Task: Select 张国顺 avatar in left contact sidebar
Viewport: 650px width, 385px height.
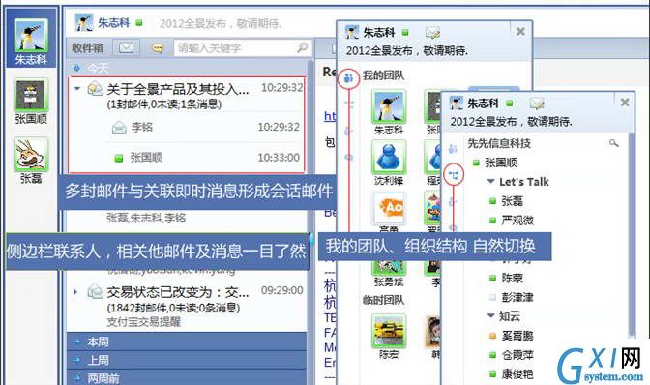Action: 31,96
